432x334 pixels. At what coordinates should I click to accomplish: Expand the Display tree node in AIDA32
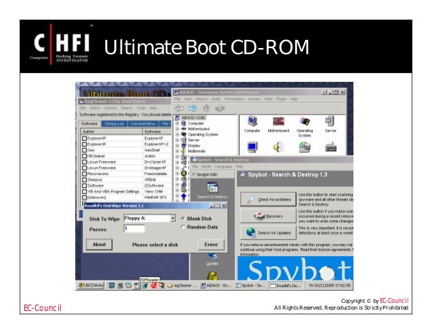[177, 146]
